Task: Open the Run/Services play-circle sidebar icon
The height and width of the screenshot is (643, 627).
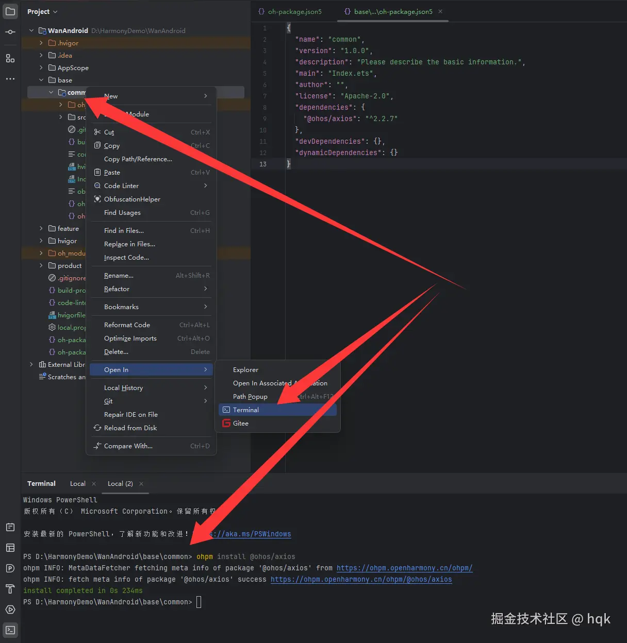Action: [10, 610]
